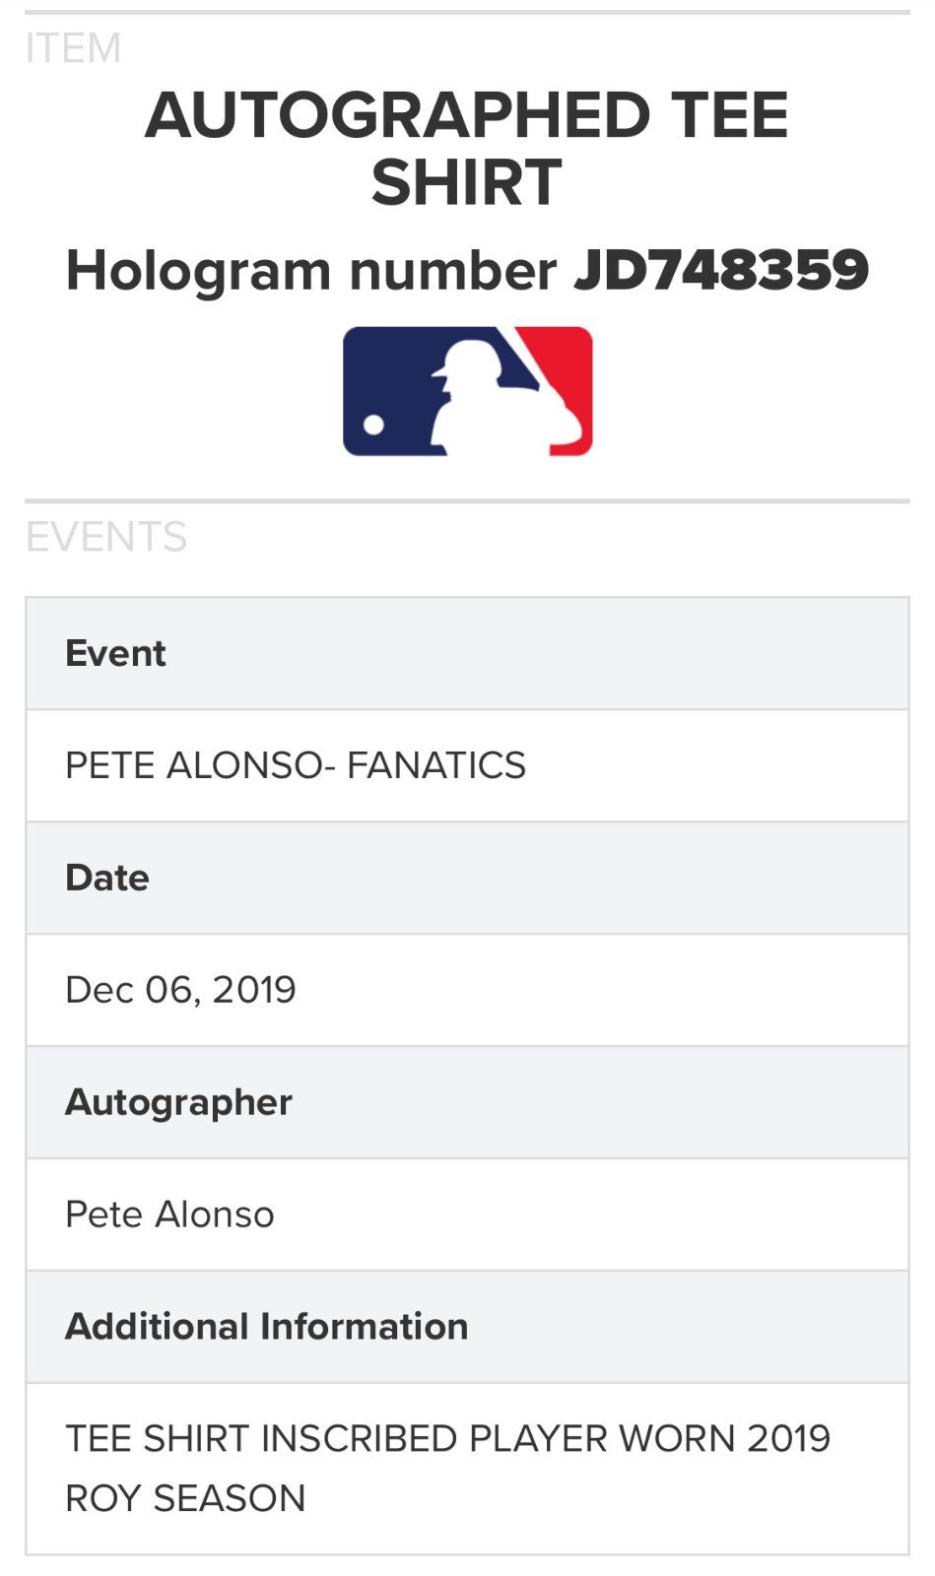Select the hologram code JD748359
This screenshot has height=1576, width=935.
[721, 270]
